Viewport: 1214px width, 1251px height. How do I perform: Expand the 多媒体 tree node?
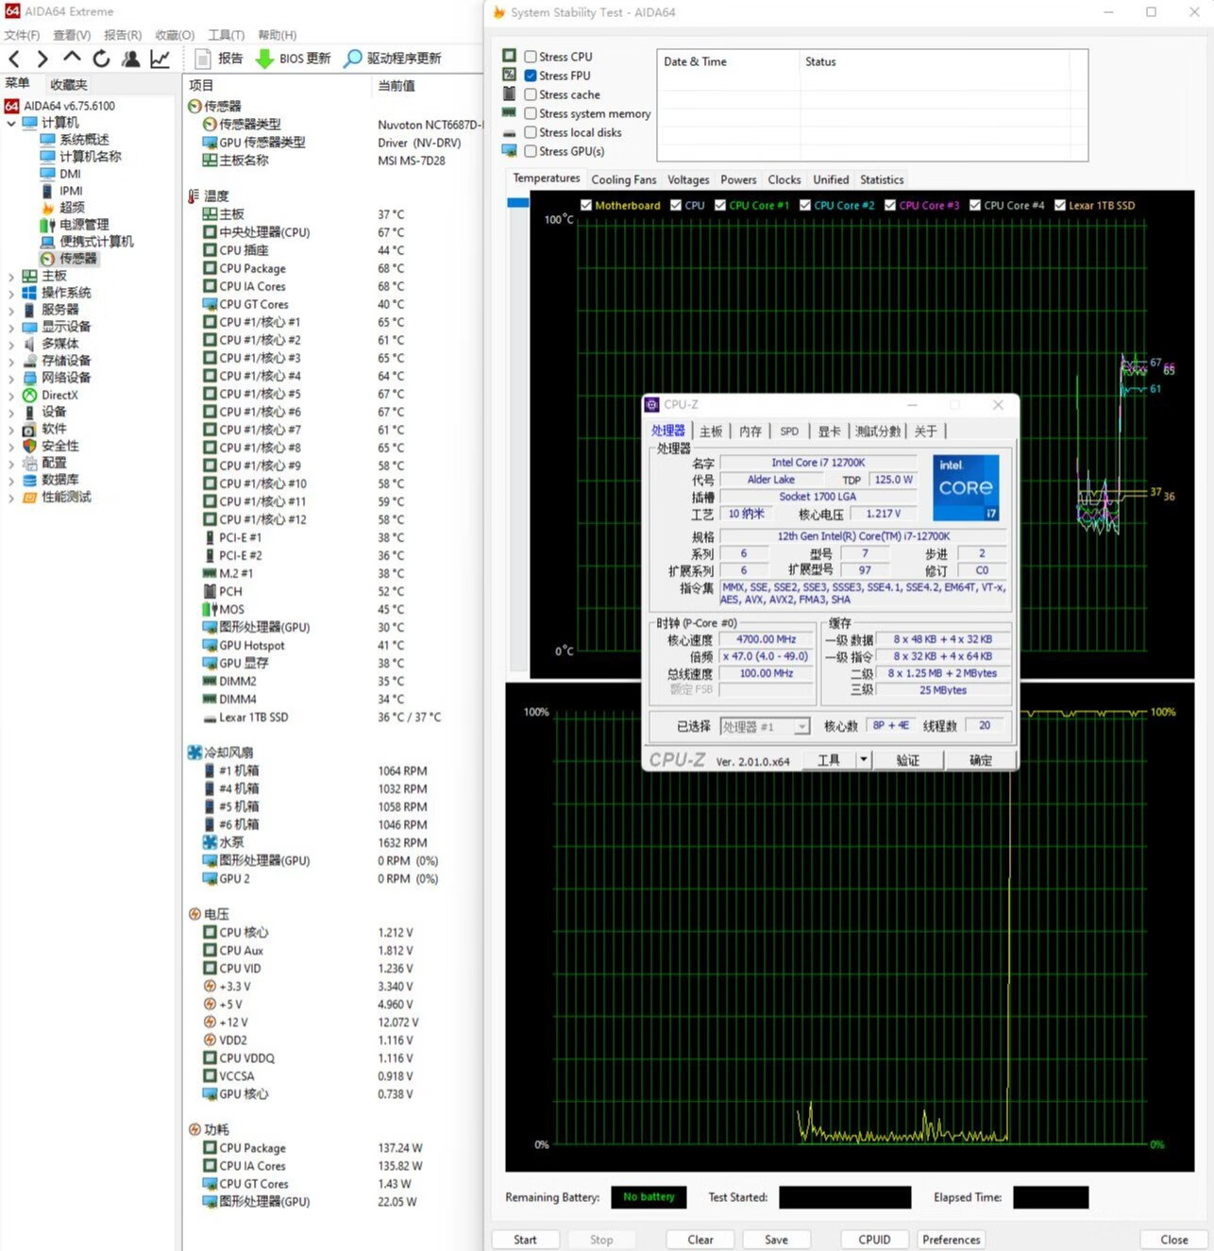tap(10, 345)
